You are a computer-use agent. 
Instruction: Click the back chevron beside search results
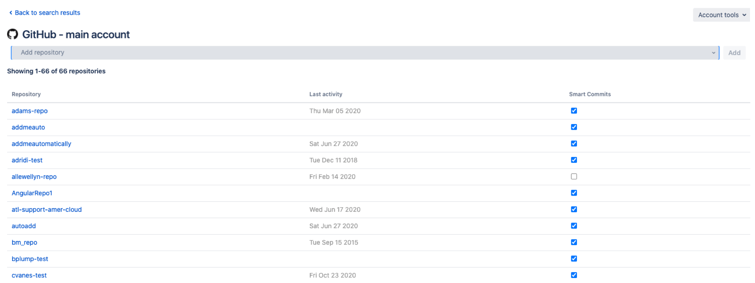(10, 13)
